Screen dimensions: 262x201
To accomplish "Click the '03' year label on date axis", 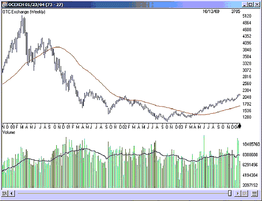I will coord(180,127).
